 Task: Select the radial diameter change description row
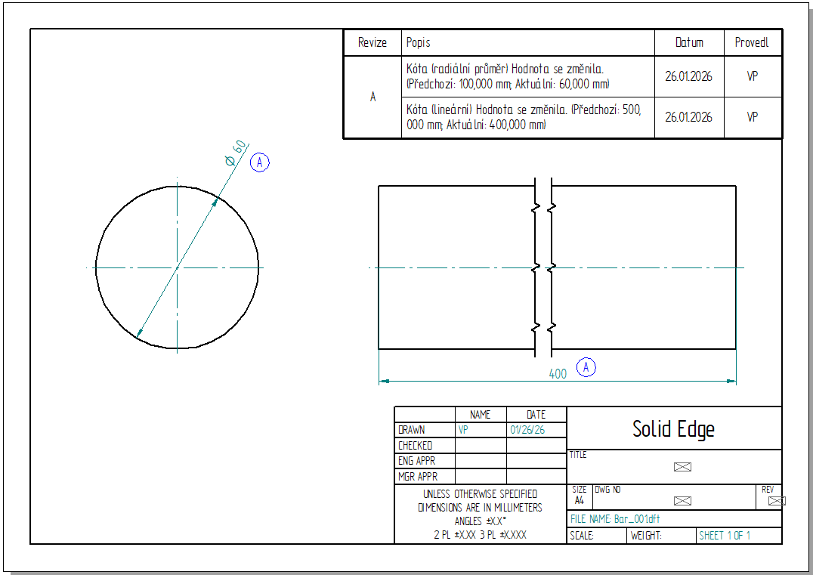tap(508, 76)
